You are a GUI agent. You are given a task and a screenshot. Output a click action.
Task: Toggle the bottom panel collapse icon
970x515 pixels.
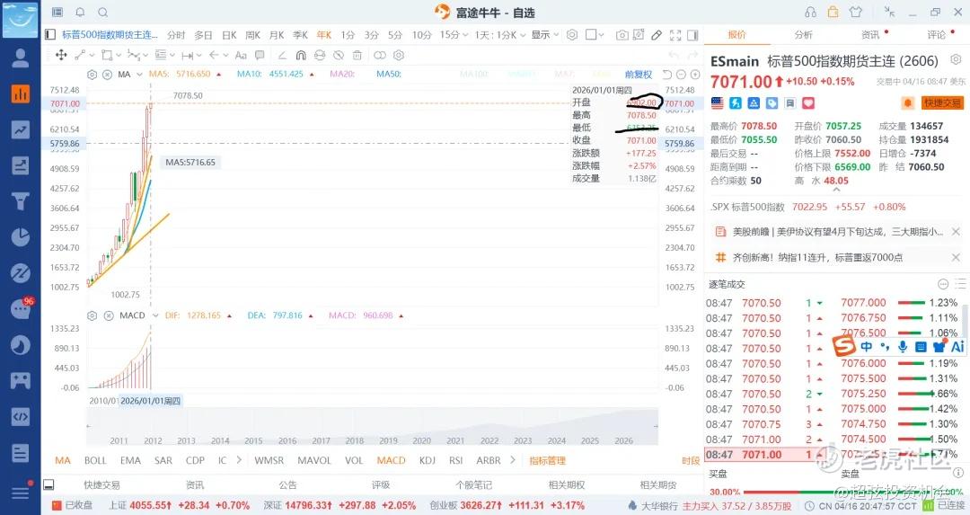(48, 484)
